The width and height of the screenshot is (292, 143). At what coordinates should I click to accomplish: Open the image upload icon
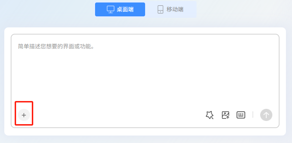coord(225,115)
